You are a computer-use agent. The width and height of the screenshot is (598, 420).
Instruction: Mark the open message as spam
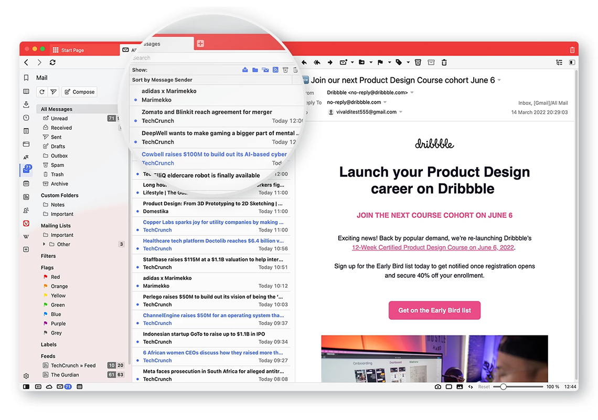pyautogui.click(x=418, y=62)
